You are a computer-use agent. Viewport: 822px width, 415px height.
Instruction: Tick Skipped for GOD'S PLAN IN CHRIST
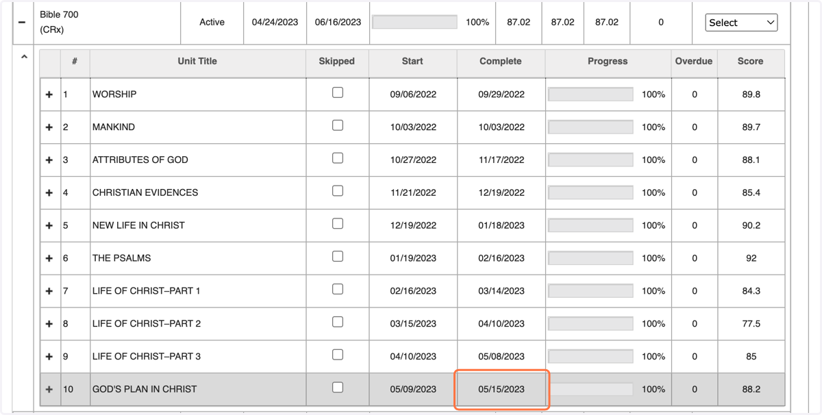coord(338,388)
